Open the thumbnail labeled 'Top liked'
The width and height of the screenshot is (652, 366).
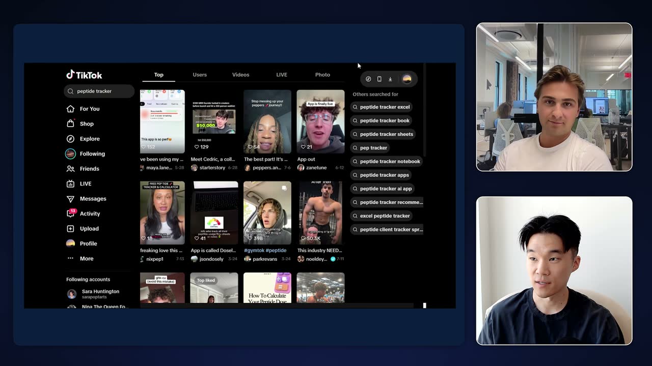214,288
